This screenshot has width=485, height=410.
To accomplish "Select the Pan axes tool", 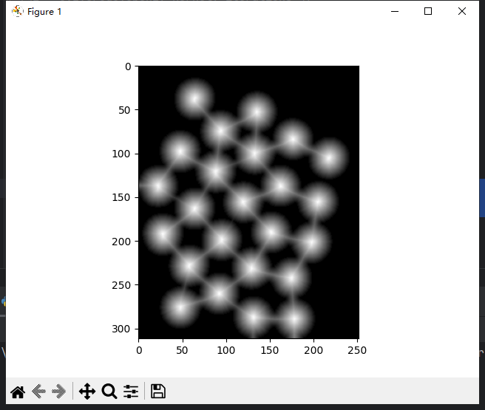I will click(x=87, y=392).
